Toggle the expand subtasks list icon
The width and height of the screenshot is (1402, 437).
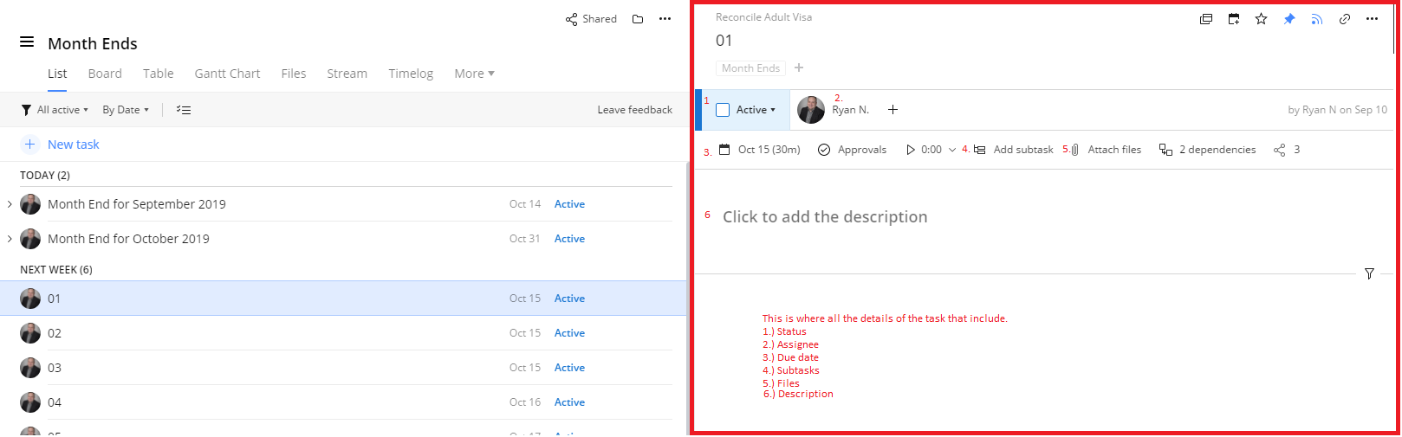coord(184,110)
